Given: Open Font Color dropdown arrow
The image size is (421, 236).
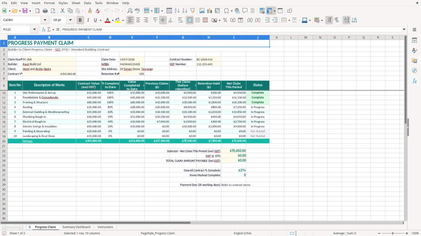Looking at the screenshot, I should coord(112,20).
